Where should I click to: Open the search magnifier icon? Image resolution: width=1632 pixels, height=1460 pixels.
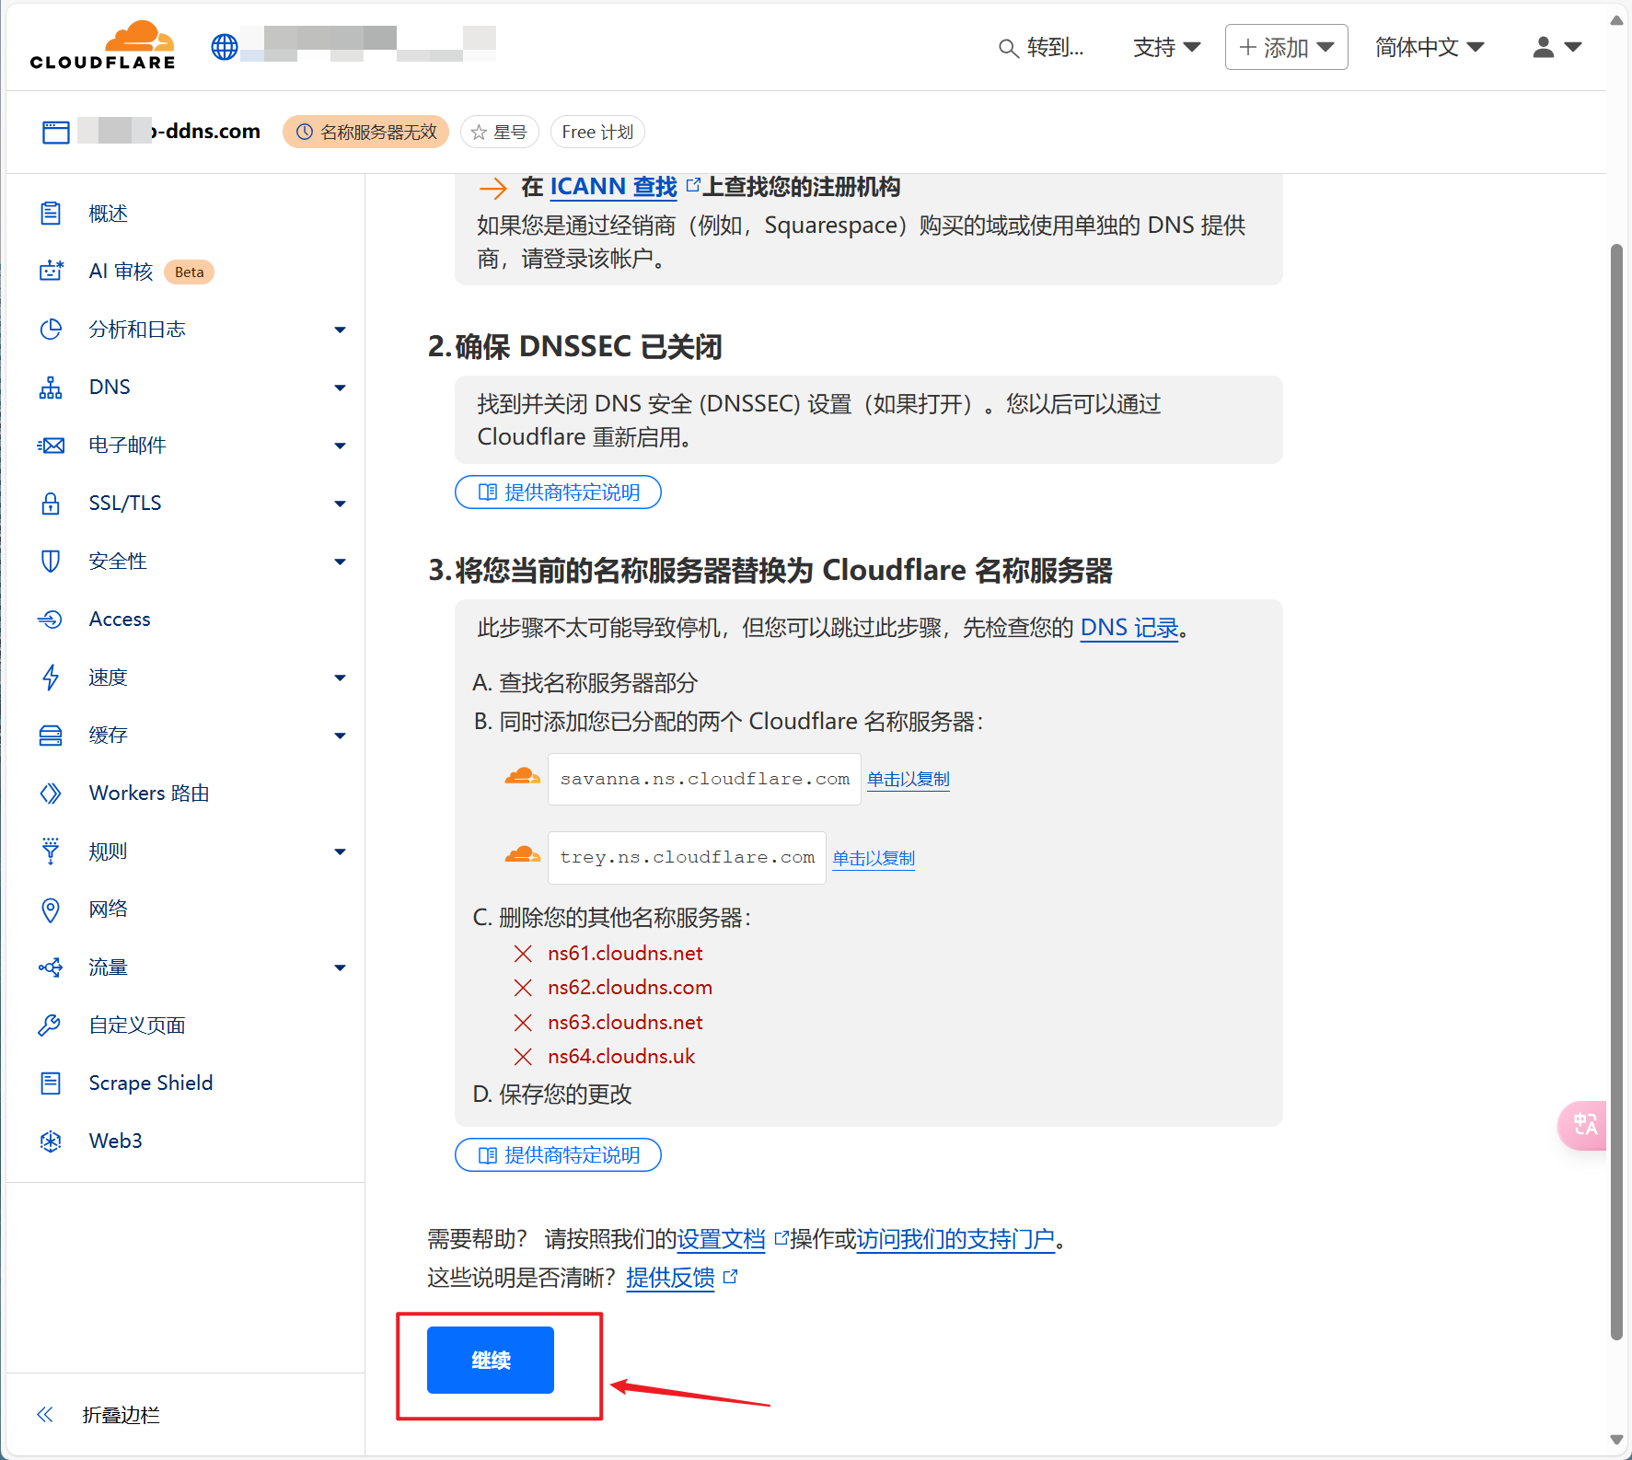coord(1008,48)
